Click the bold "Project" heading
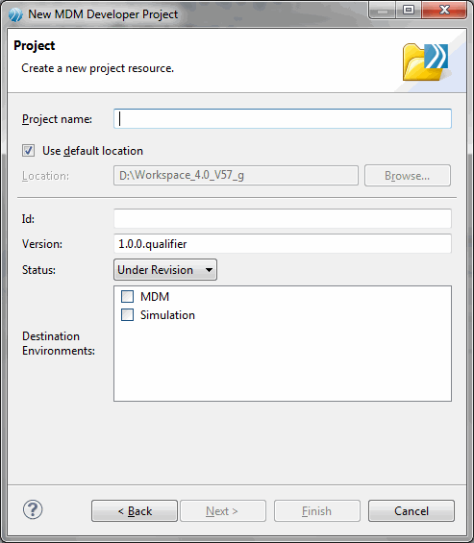The image size is (474, 543). tap(35, 46)
